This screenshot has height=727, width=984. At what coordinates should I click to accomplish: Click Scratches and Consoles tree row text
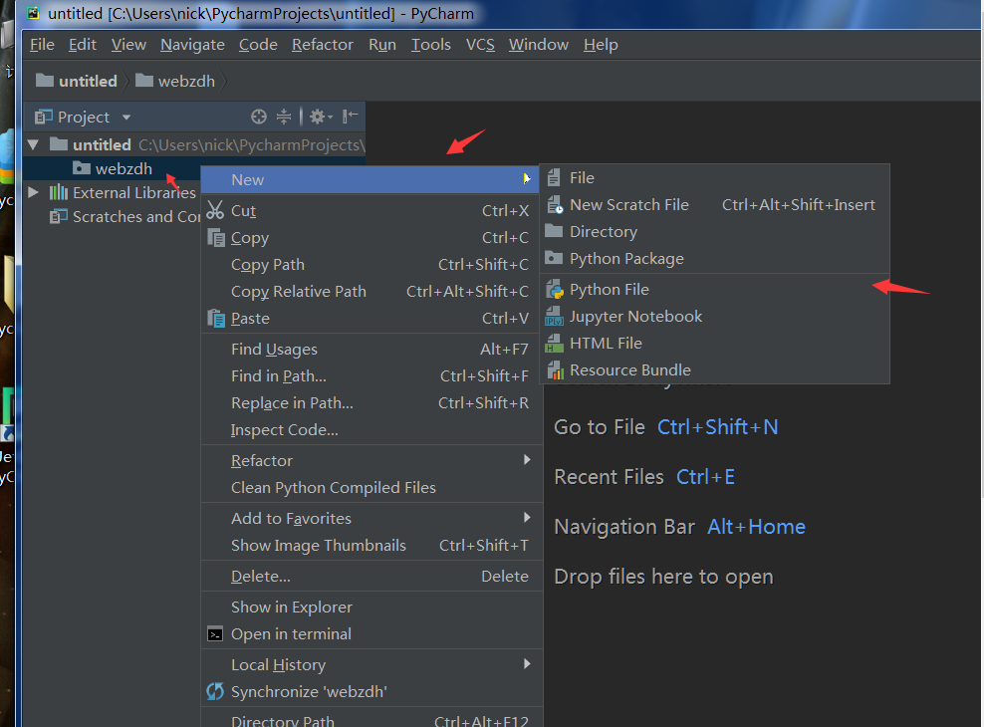[136, 217]
